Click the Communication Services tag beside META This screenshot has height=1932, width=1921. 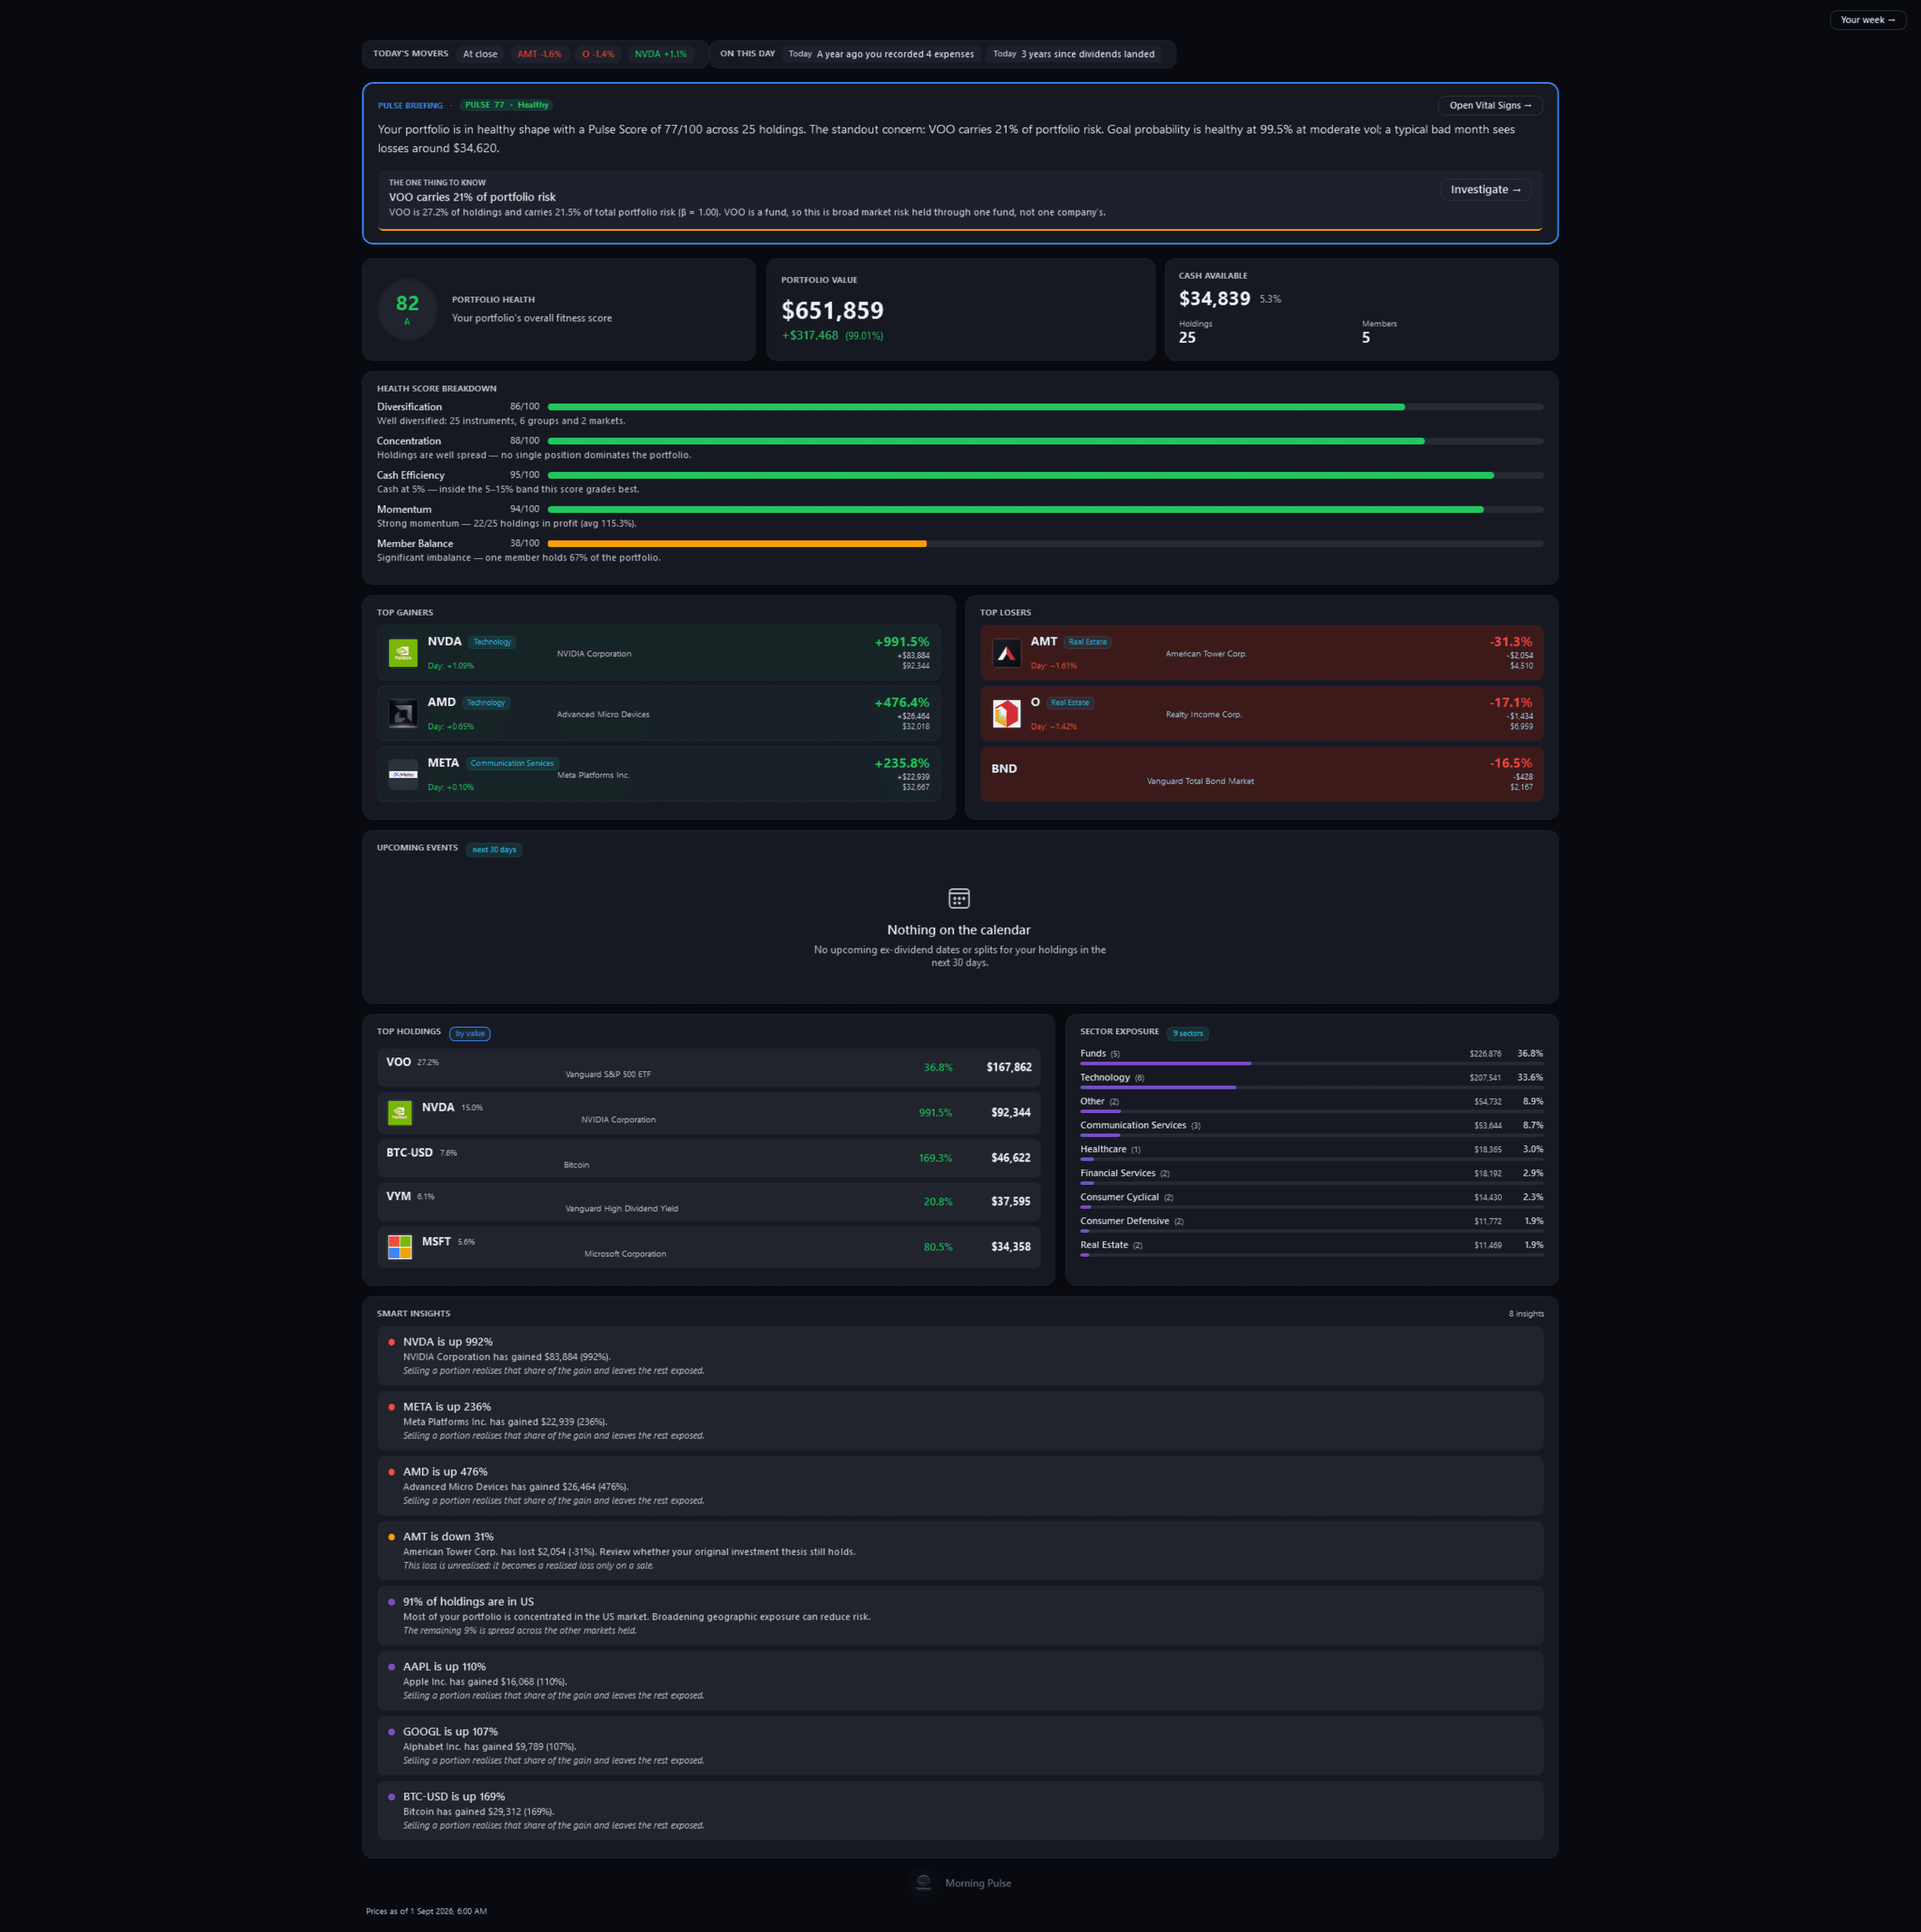511,764
